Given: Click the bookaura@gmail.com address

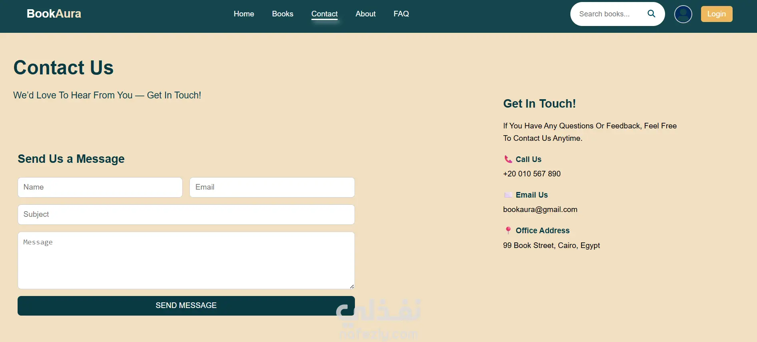Looking at the screenshot, I should [540, 209].
